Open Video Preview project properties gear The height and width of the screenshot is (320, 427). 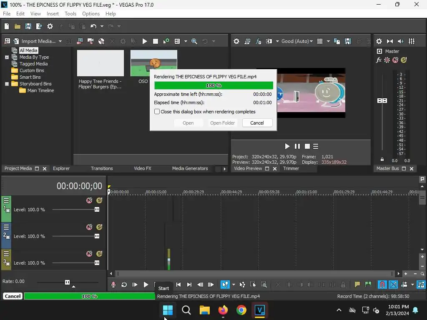pos(236,41)
